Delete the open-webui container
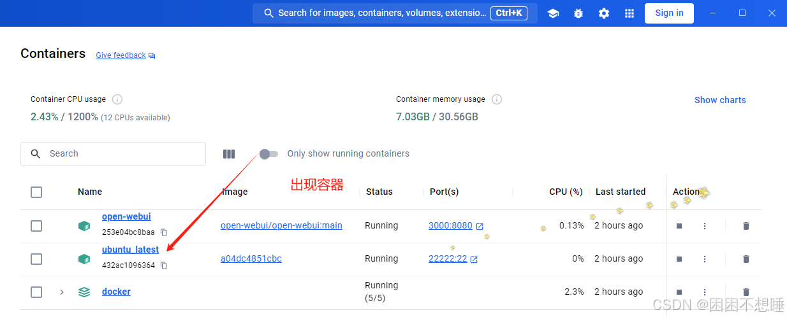This screenshot has width=787, height=317. [x=746, y=225]
